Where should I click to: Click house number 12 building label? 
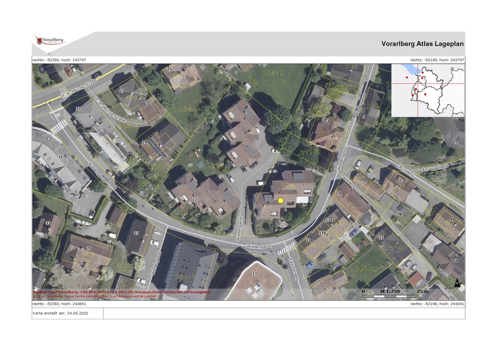click(x=195, y=200)
